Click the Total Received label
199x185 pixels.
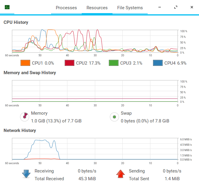pos(49,179)
